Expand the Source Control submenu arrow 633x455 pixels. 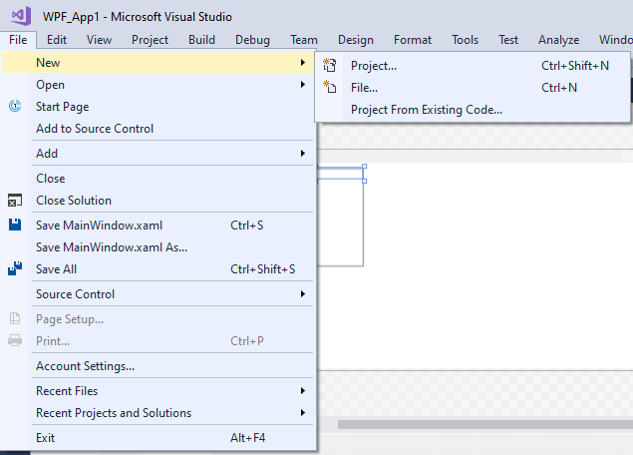coord(302,293)
